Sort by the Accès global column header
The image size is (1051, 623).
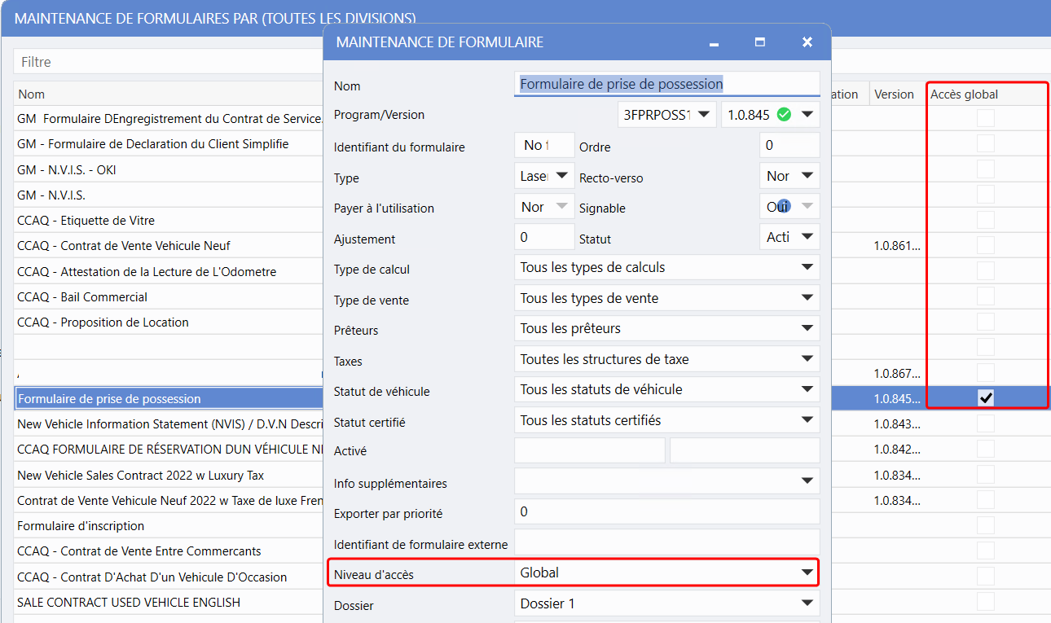click(965, 94)
